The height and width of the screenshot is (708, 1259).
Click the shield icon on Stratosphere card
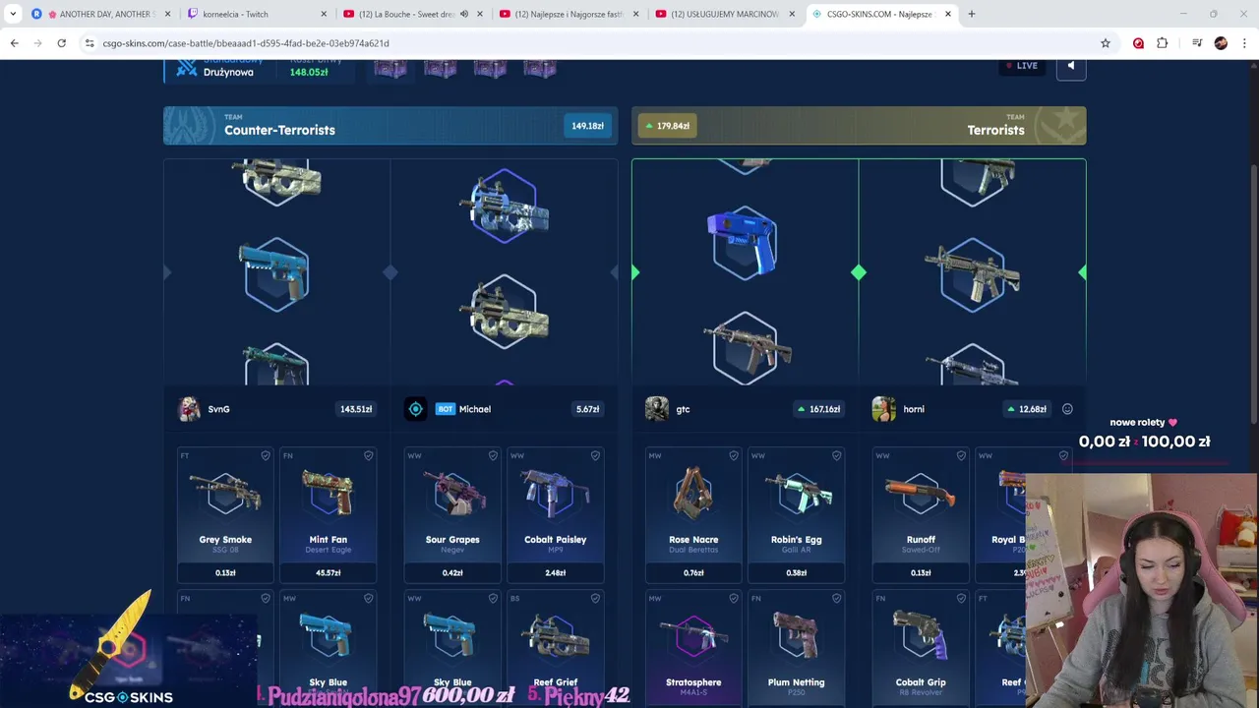[x=734, y=598]
